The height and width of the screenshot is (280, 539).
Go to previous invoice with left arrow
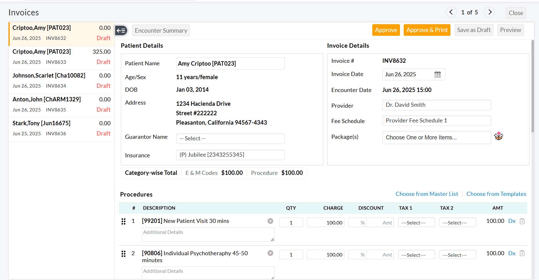pyautogui.click(x=451, y=12)
